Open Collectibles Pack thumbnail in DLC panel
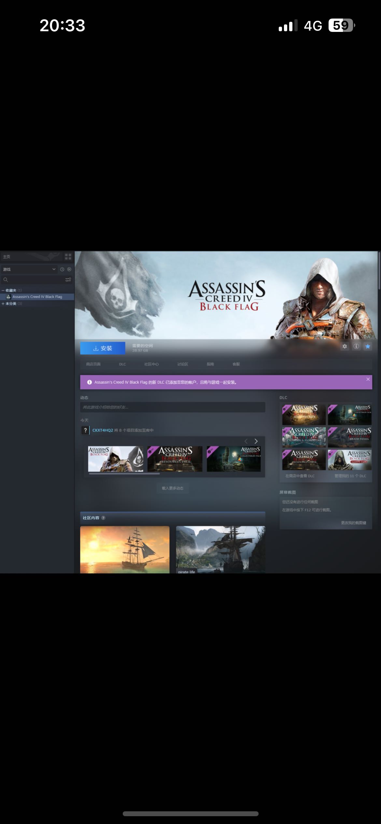The width and height of the screenshot is (381, 824). click(349, 415)
